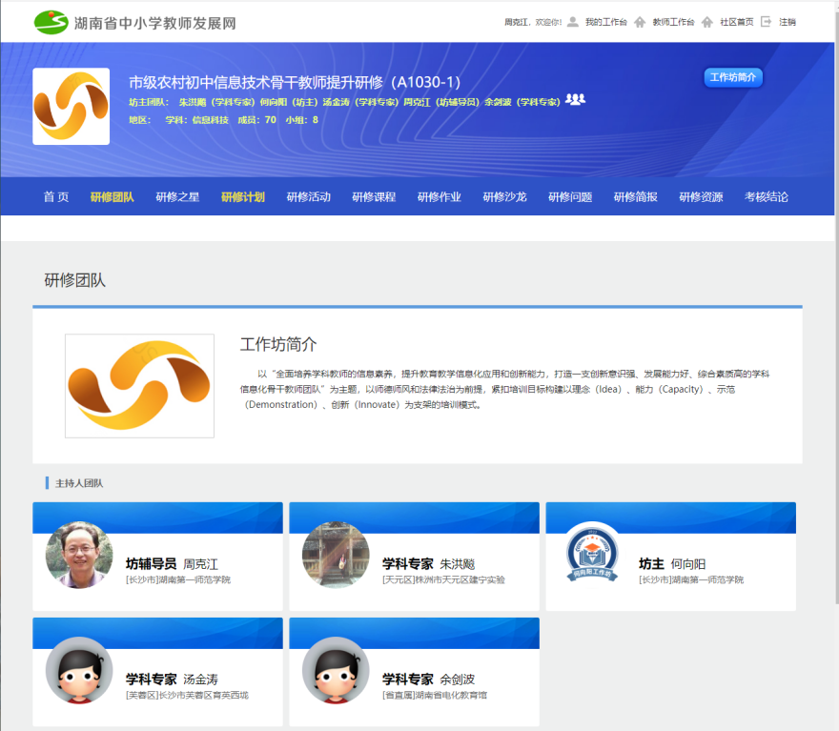Open the team members group icon in banner
839x731 pixels.
click(575, 99)
